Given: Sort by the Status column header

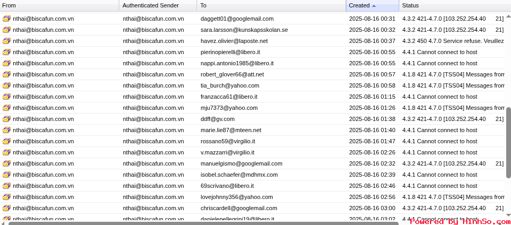Looking at the screenshot, I should (x=455, y=5).
